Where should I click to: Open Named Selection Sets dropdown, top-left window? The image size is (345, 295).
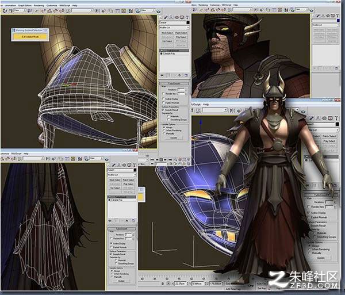click(82, 10)
